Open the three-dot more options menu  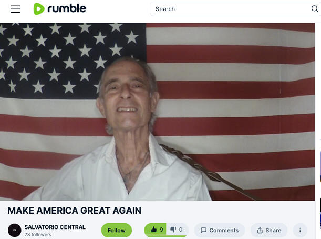pyautogui.click(x=300, y=230)
